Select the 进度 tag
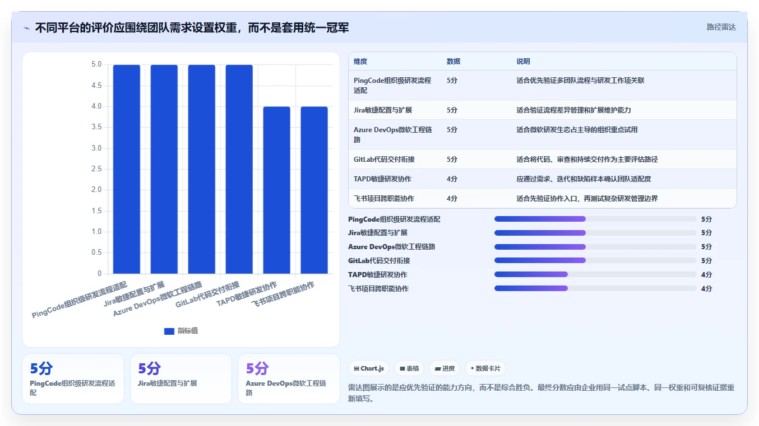 [x=445, y=368]
